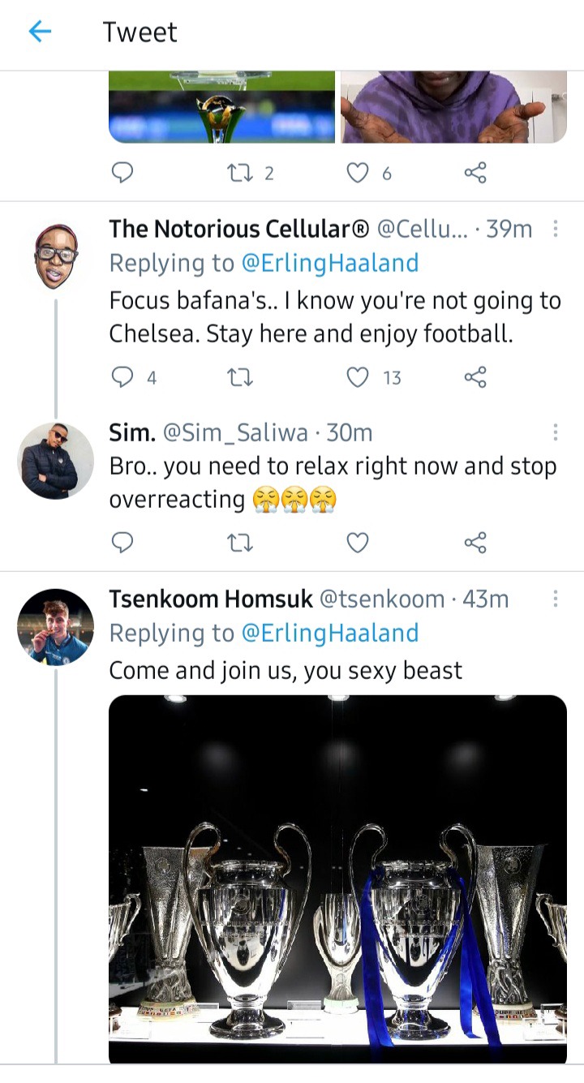Share Sim's overreacting tweet
Image resolution: width=584 pixels, height=1083 pixels.
[x=475, y=542]
